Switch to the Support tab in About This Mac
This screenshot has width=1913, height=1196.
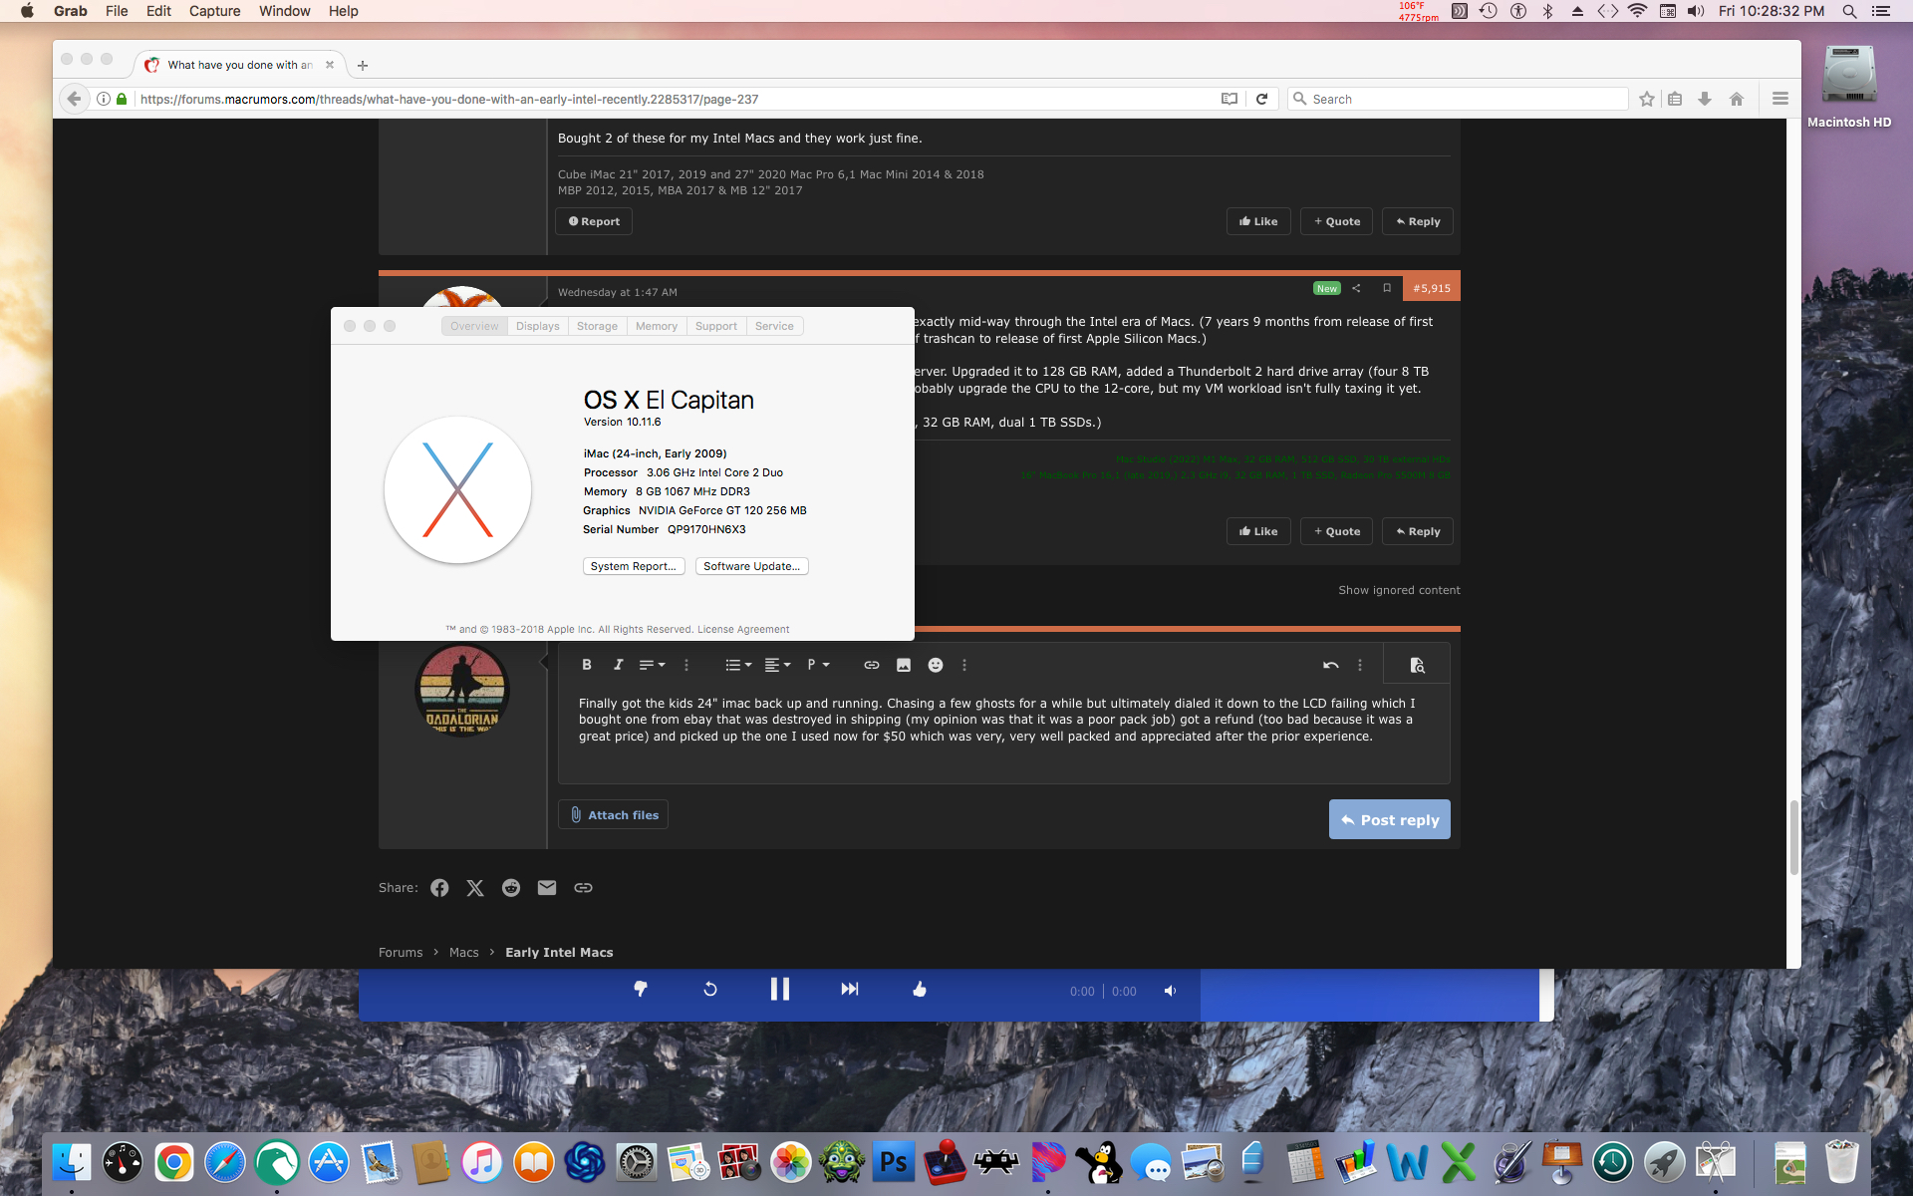point(716,326)
